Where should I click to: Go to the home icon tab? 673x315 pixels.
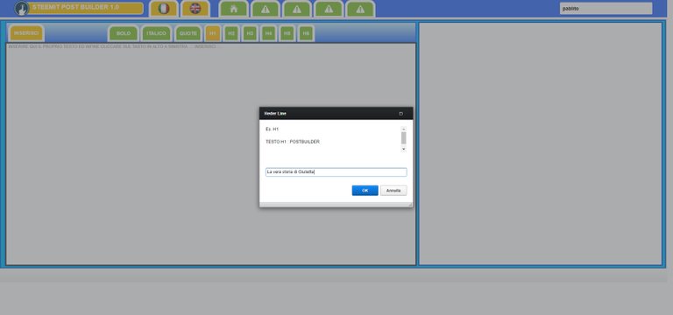[233, 9]
